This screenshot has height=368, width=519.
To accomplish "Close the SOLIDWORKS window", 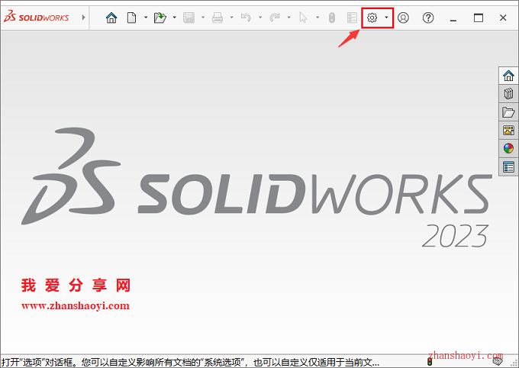I will tap(503, 18).
